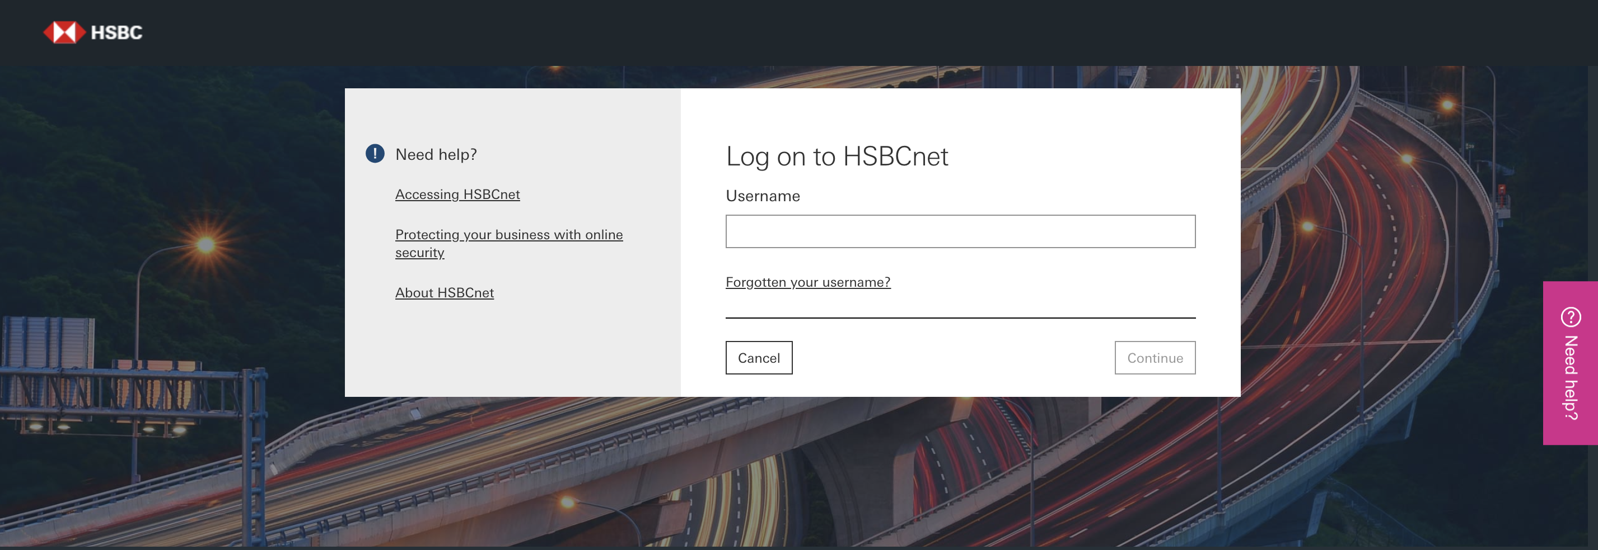The height and width of the screenshot is (550, 1598).
Task: Click the Cancel button
Action: pyautogui.click(x=759, y=358)
